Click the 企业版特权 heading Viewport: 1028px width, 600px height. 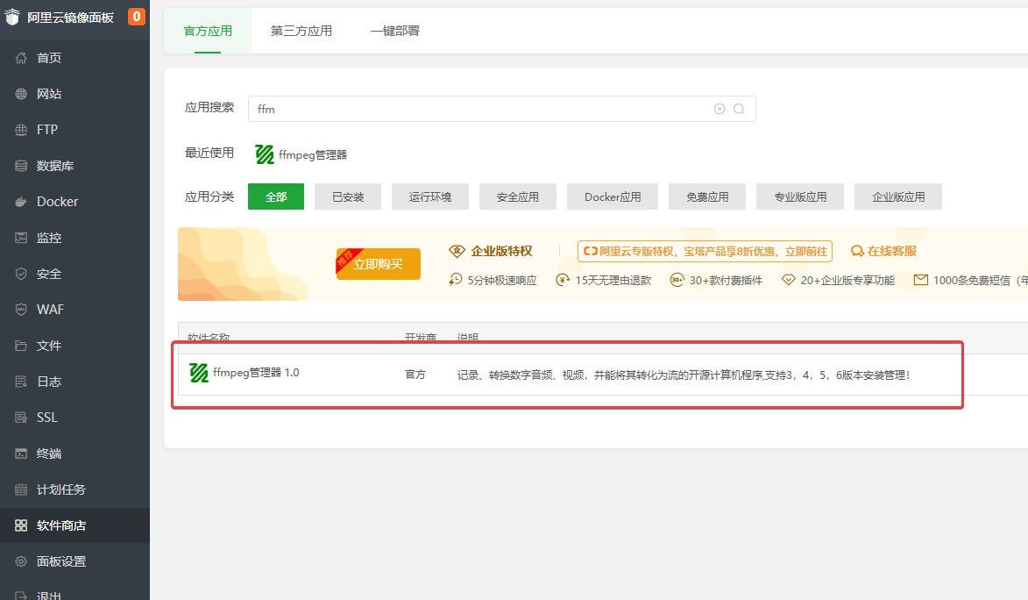click(x=501, y=251)
